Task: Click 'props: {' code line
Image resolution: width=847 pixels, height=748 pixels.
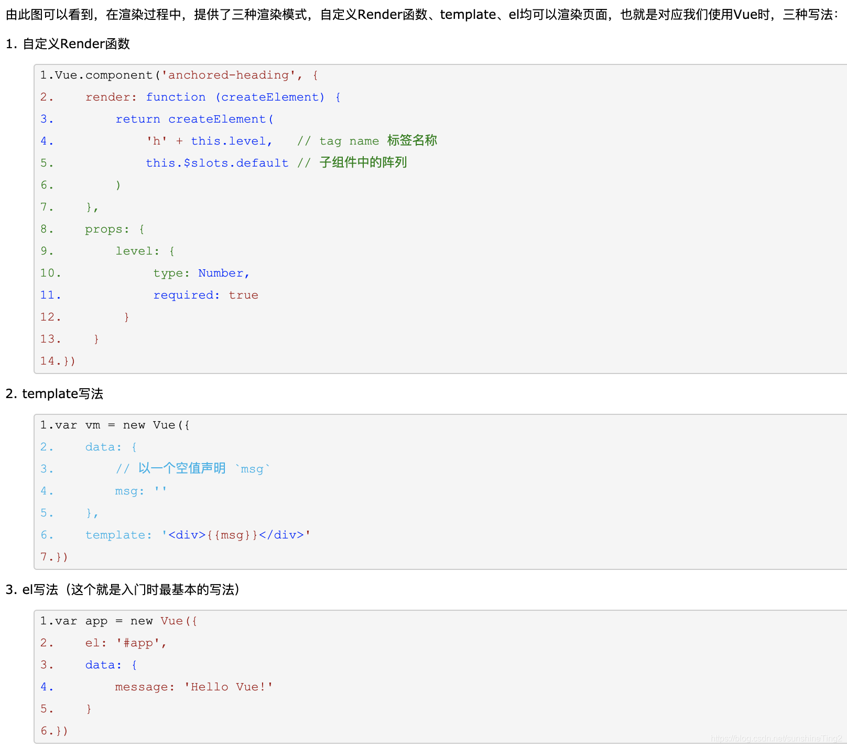Action: pyautogui.click(x=115, y=229)
